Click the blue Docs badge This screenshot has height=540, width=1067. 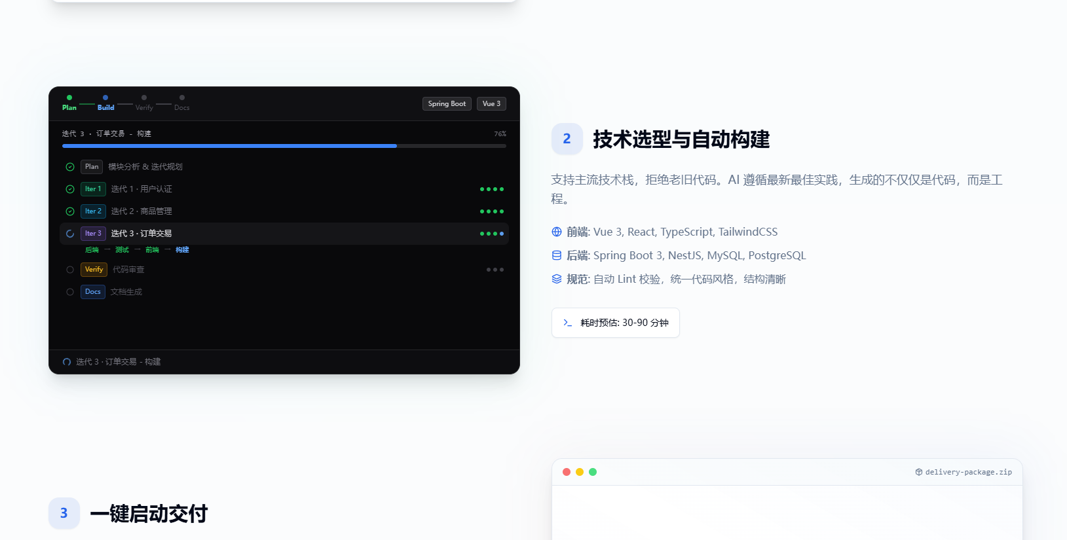tap(93, 292)
